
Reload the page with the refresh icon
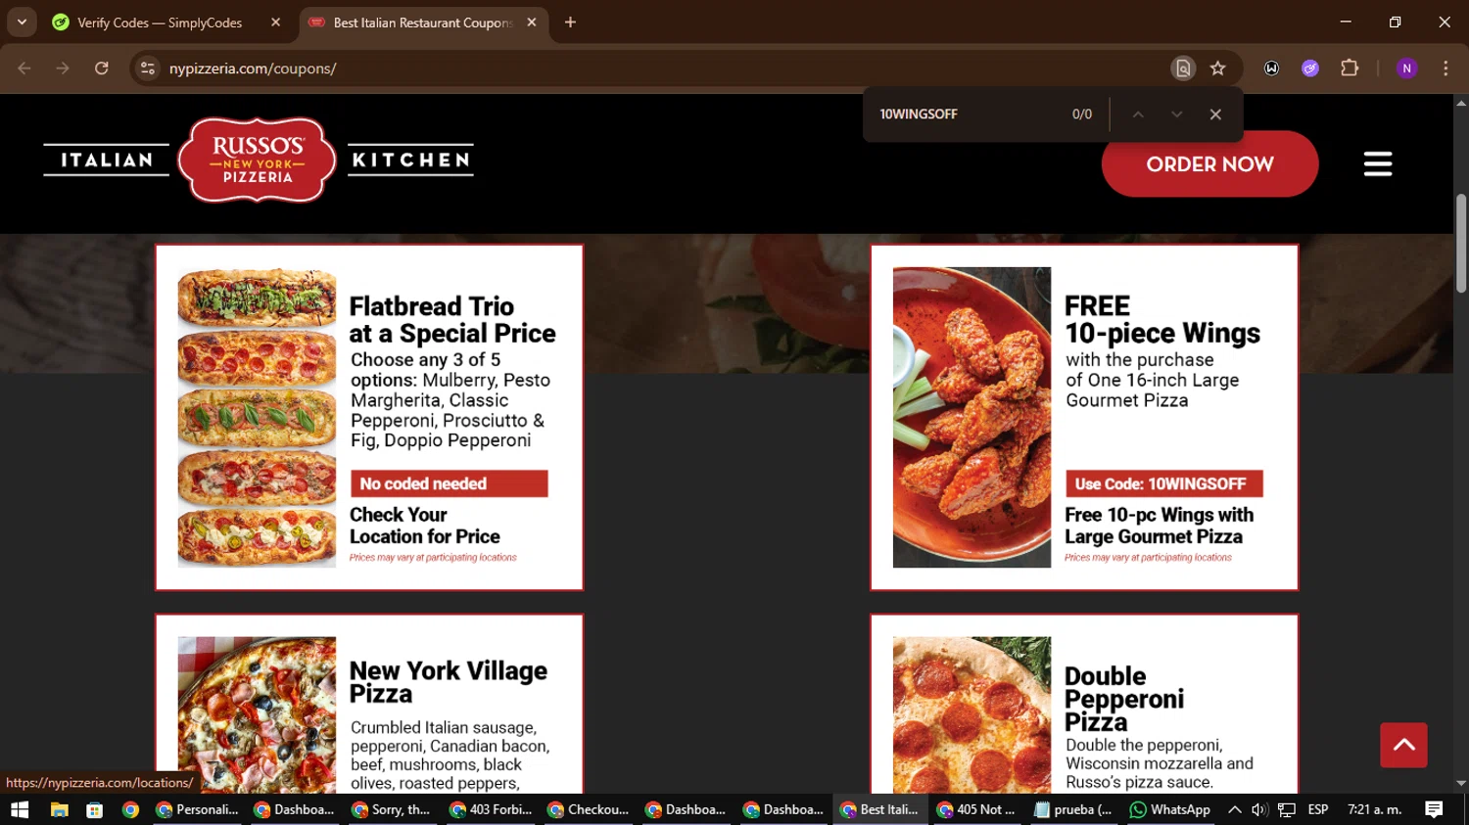[102, 69]
